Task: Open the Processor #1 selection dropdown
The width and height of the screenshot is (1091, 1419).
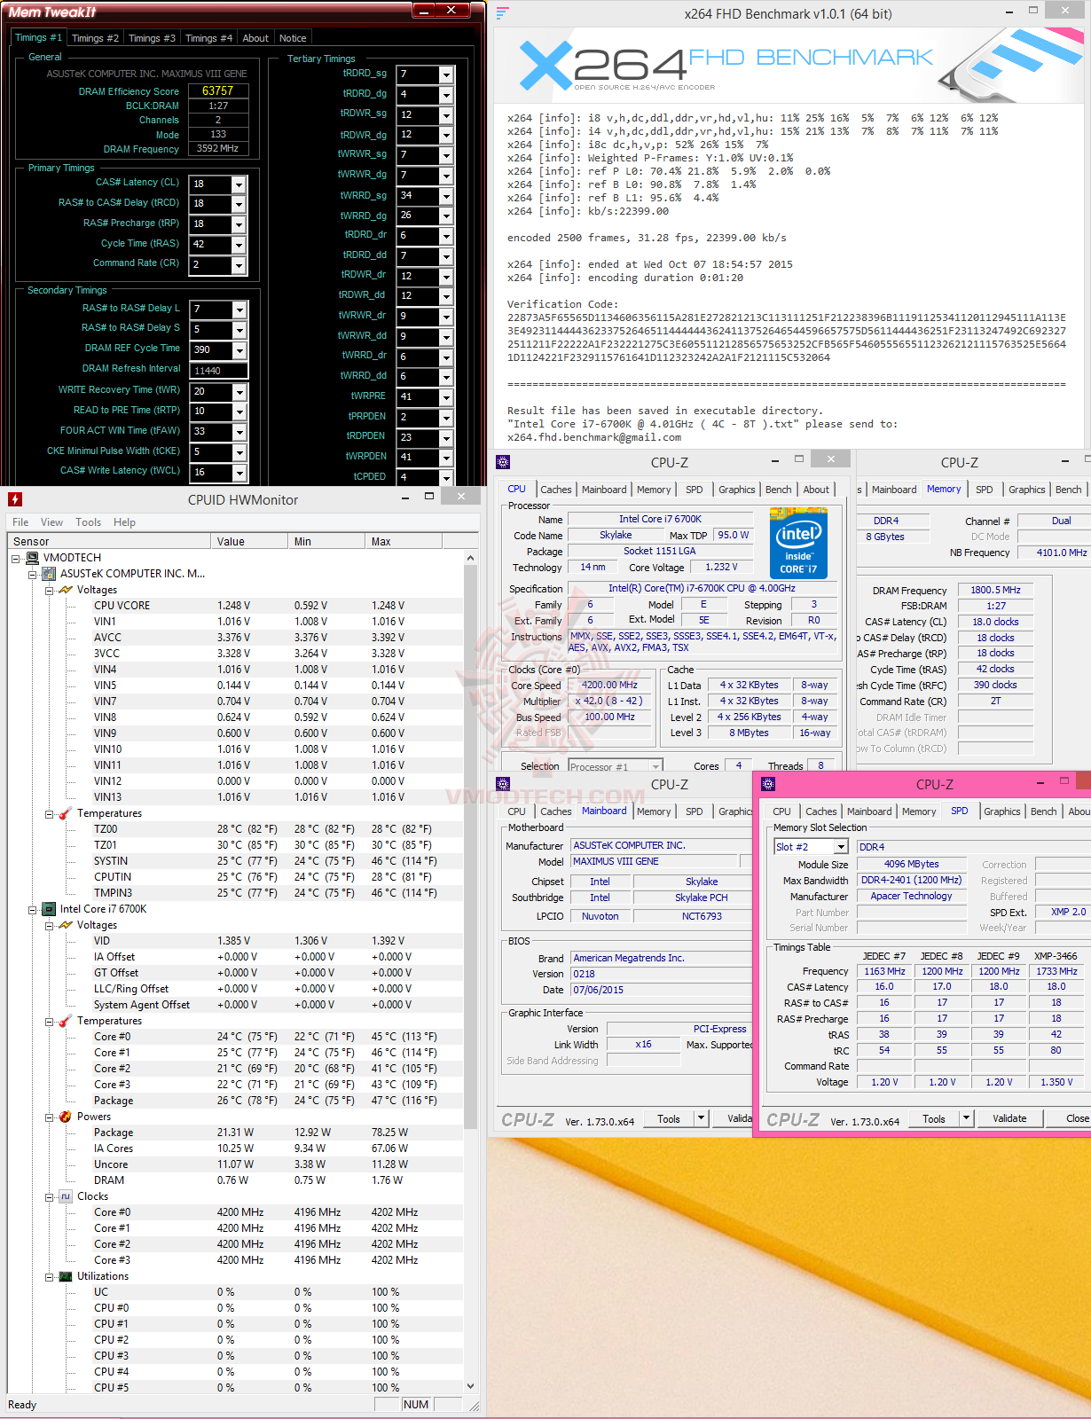Action: pyautogui.click(x=655, y=766)
